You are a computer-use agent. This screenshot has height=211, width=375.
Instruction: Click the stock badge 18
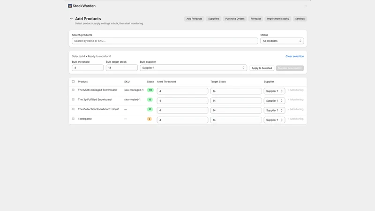[x=150, y=109]
